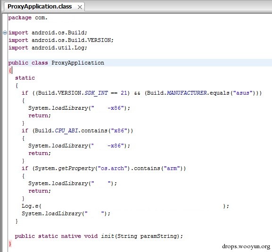Close the ProxyApplication.class tab
Viewport: 272px width, 252px height.
coord(80,7)
